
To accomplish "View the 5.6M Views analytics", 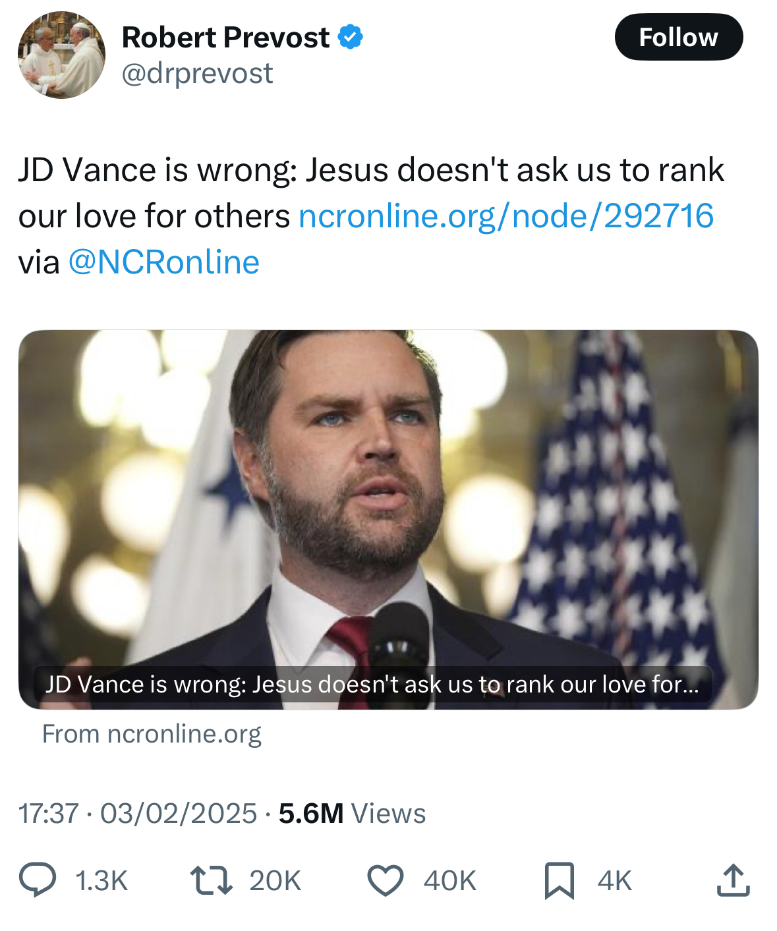I will 352,814.
